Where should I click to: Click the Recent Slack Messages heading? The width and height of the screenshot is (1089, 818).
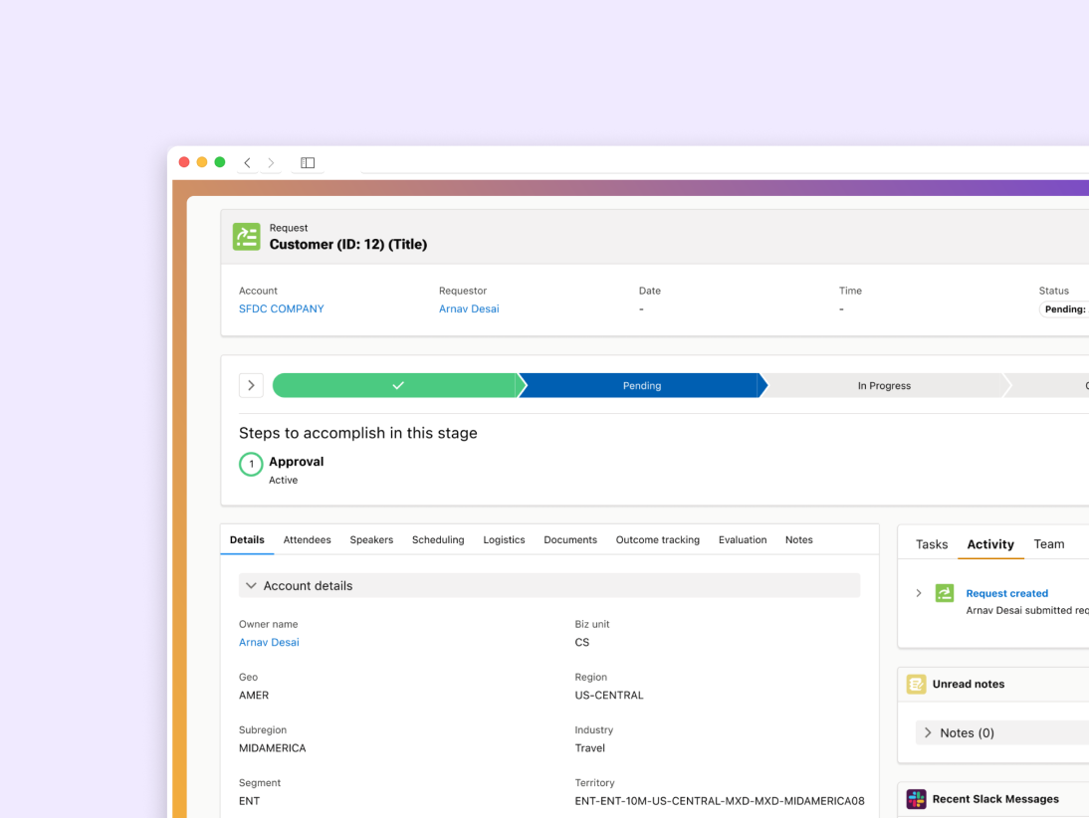(x=995, y=799)
